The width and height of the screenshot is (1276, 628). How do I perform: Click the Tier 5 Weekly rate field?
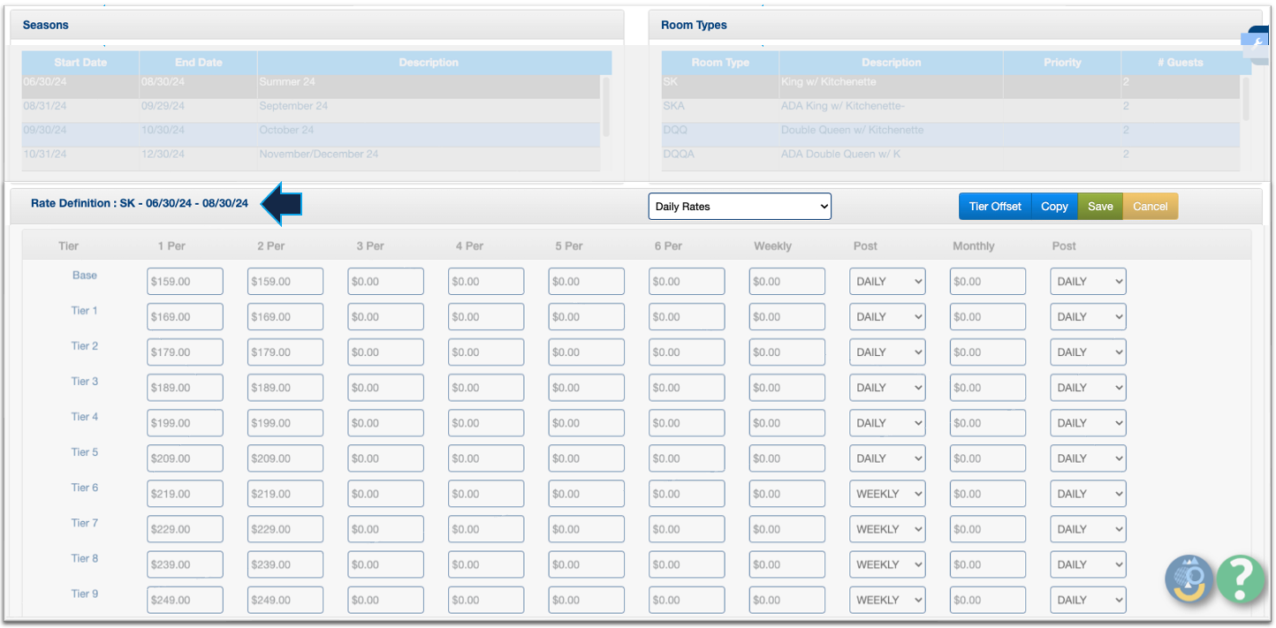coord(786,458)
